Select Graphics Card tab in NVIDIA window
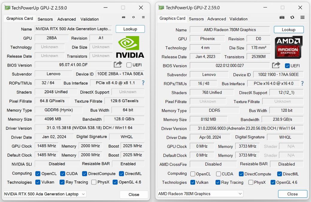Image resolution: width=311 pixels, height=202 pixels. pos(20,19)
